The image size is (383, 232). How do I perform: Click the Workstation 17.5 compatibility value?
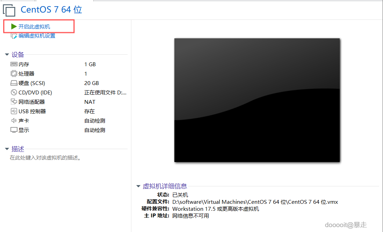tap(216, 209)
